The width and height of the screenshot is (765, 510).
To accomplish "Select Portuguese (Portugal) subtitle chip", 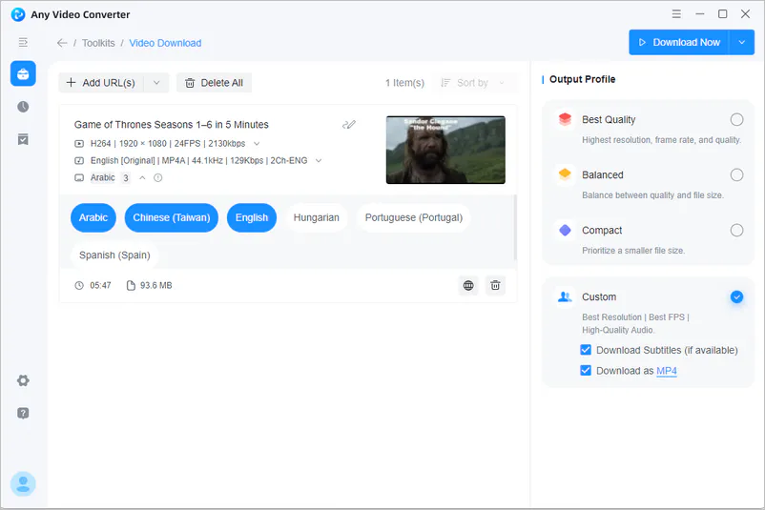I will pyautogui.click(x=414, y=217).
